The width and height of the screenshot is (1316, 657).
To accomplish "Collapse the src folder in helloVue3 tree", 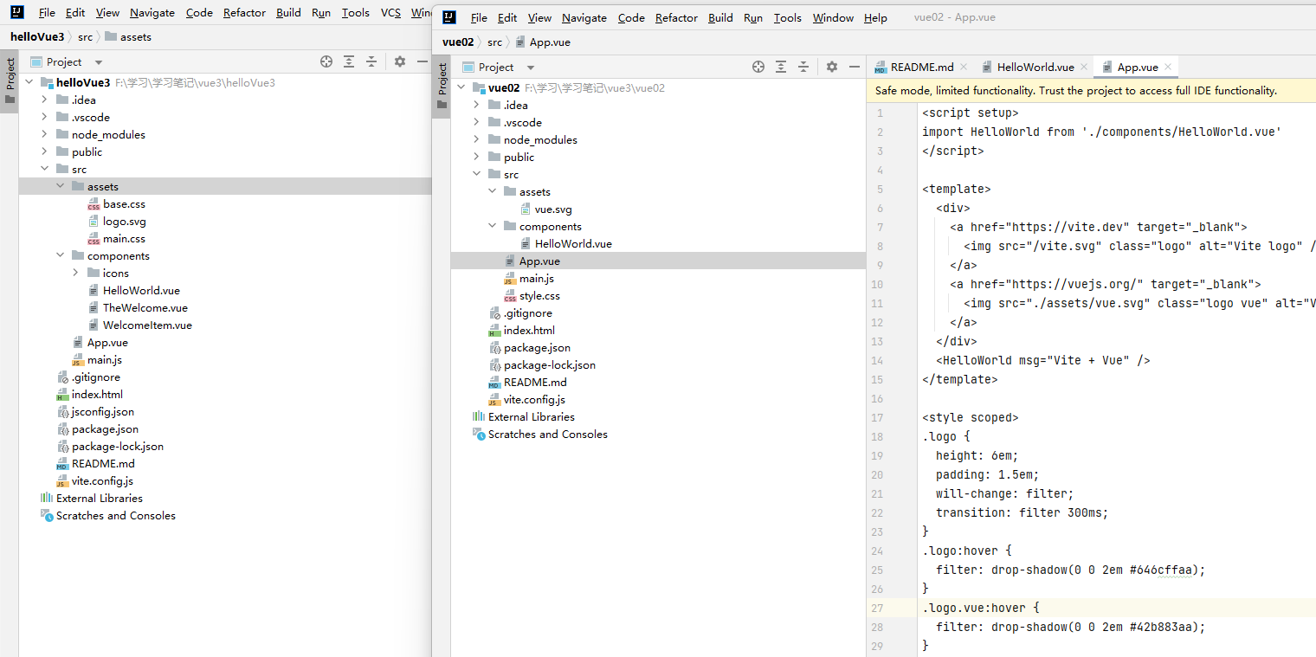I will click(x=44, y=169).
